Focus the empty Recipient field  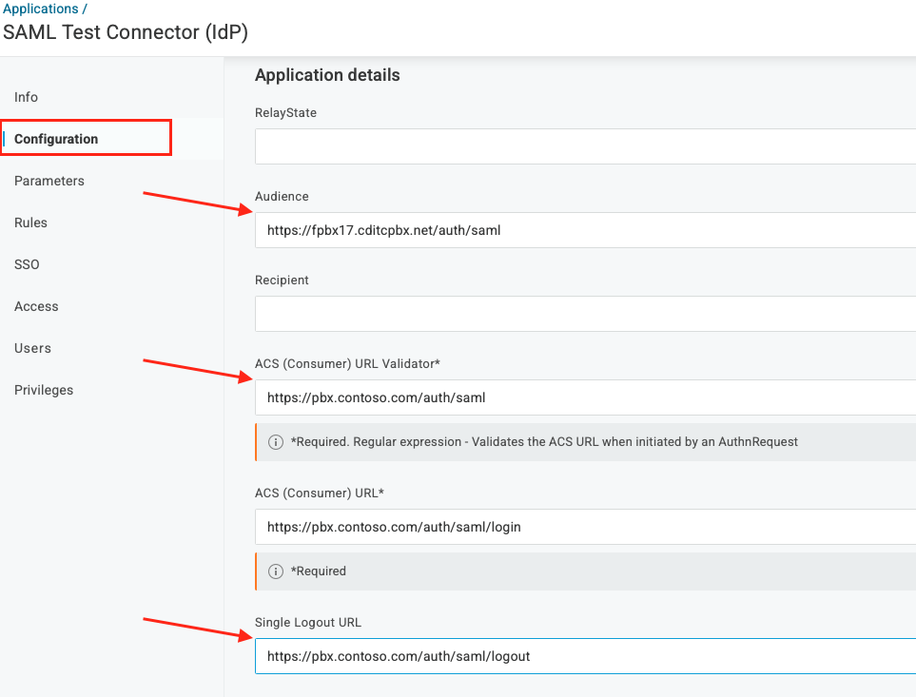pos(585,314)
